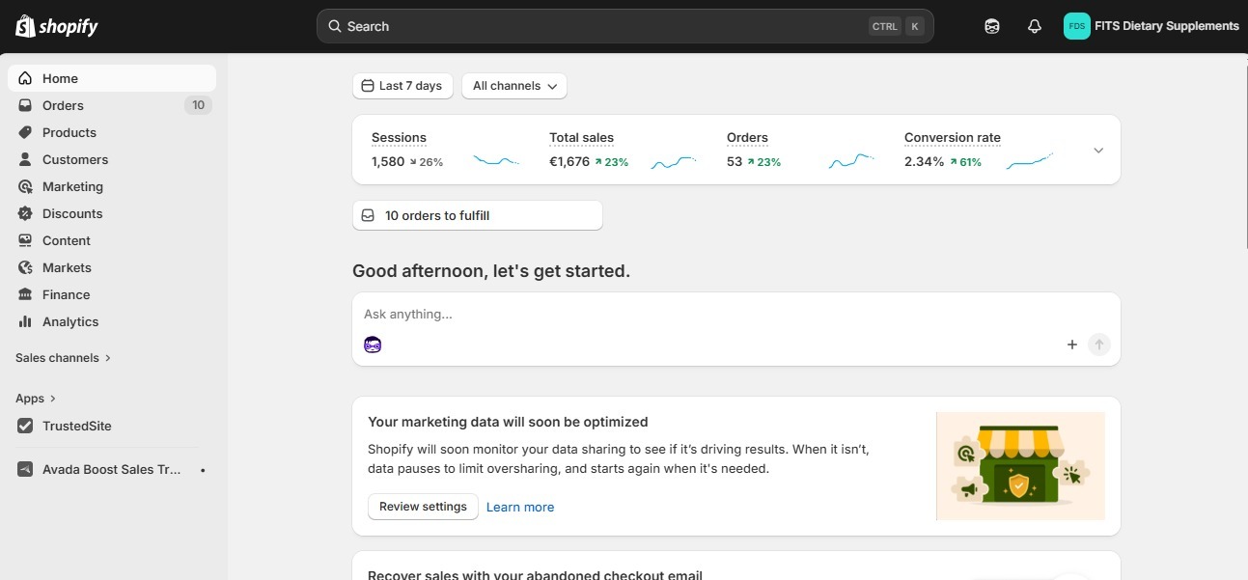
Task: Open the Orders metric in stats card
Action: 747,138
